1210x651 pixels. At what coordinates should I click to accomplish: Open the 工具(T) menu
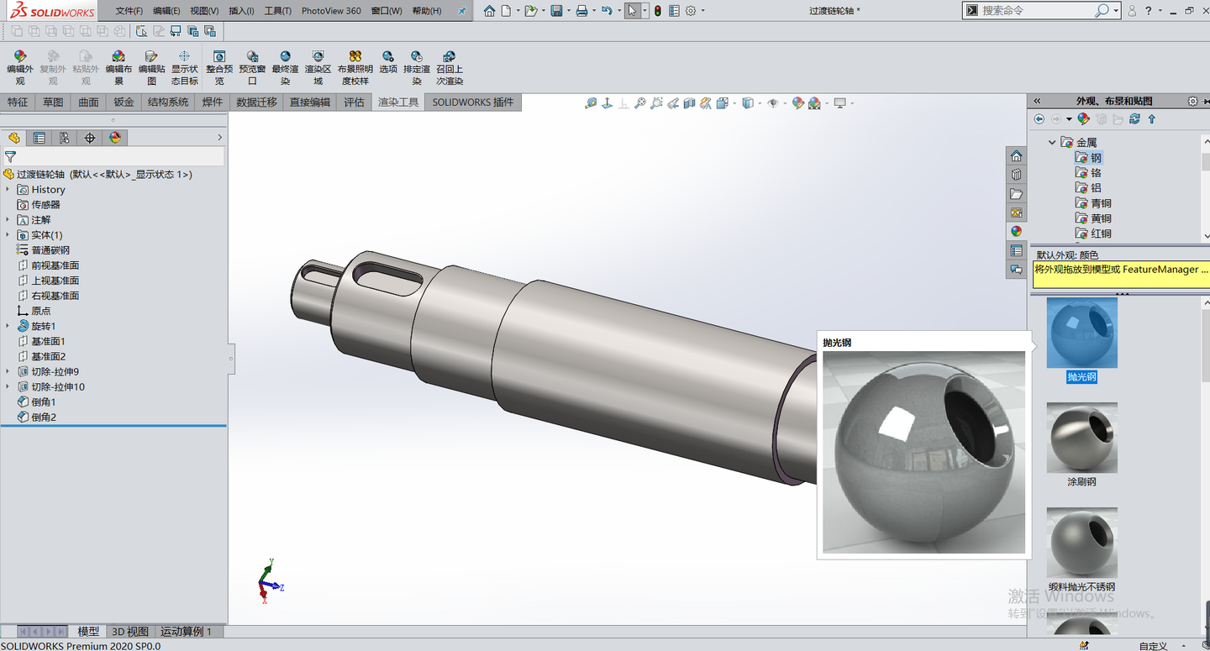pyautogui.click(x=277, y=11)
